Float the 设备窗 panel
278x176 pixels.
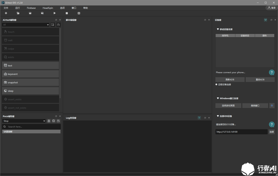pyautogui.click(x=271, y=20)
